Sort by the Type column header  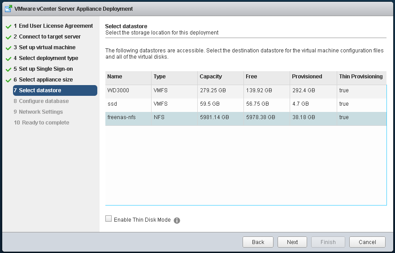174,78
